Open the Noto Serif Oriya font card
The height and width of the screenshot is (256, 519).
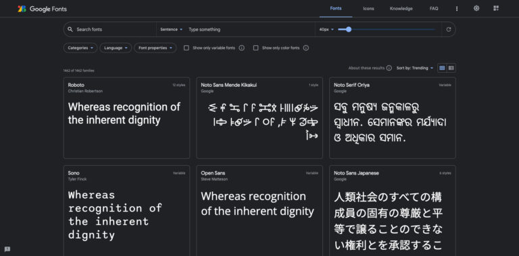click(392, 118)
